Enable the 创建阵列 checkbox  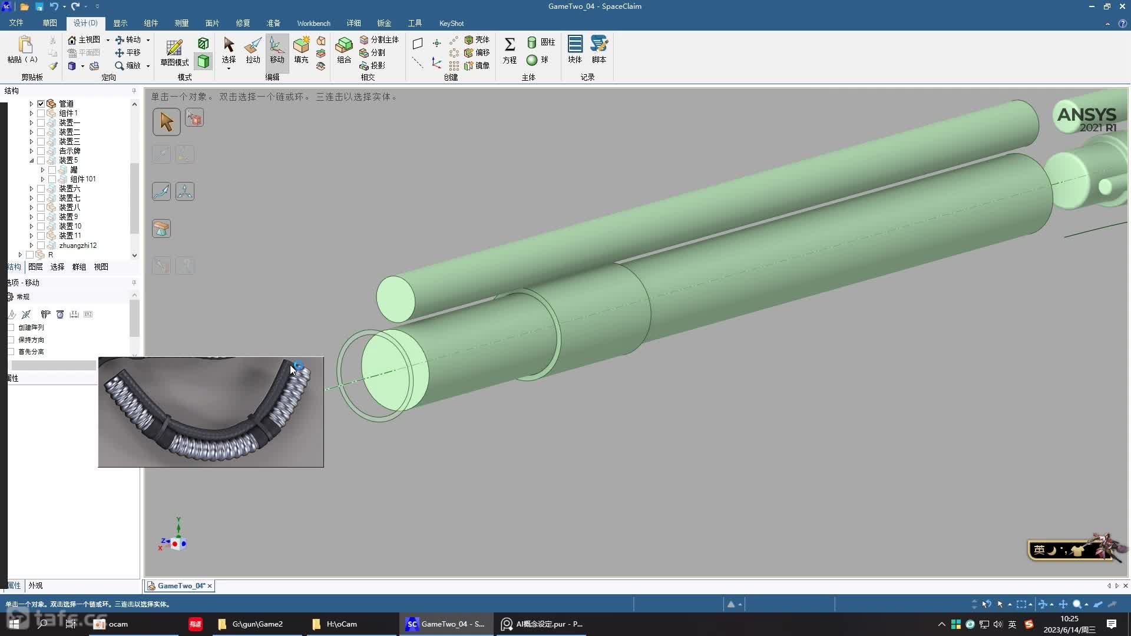[x=11, y=327]
